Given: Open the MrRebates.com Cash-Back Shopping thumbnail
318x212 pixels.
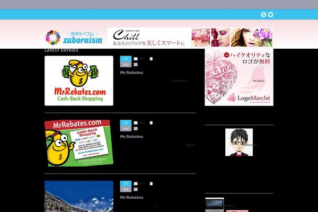Looking at the screenshot, I should (79, 81).
